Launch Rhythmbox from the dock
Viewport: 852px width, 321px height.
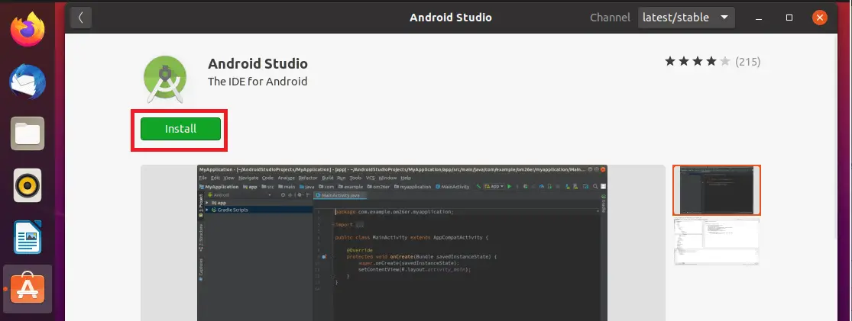[28, 185]
